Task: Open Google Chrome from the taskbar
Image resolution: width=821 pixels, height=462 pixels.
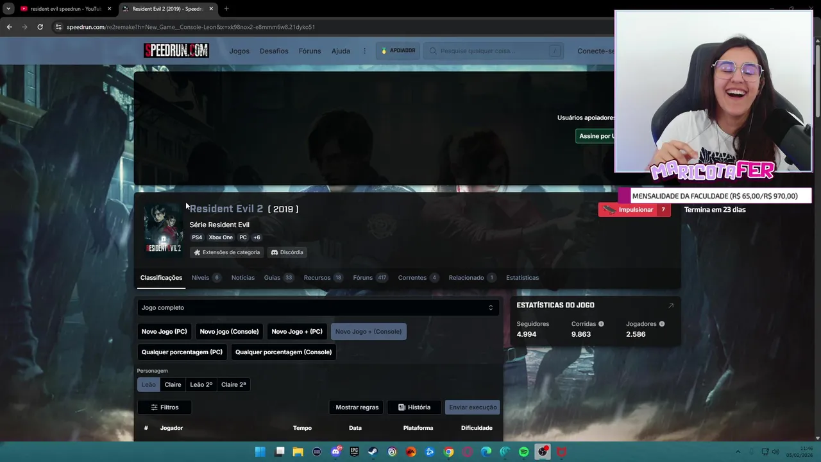Action: point(449,452)
